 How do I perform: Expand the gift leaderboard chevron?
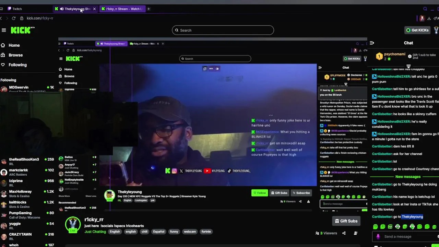(408, 66)
